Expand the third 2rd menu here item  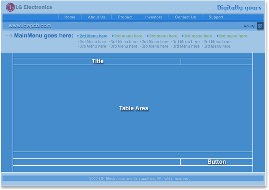pos(162,36)
